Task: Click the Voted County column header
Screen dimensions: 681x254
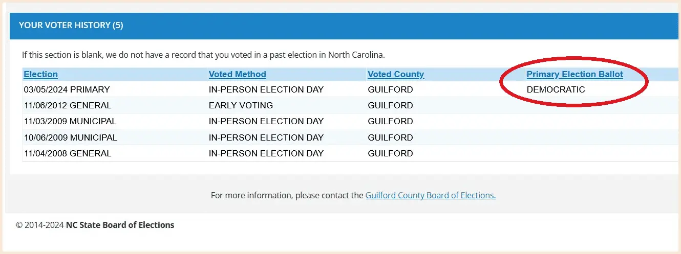Action: click(x=396, y=74)
